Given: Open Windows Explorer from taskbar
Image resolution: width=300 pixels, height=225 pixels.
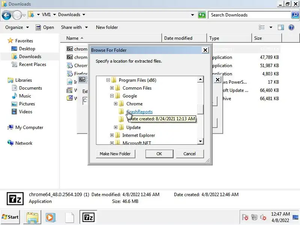Looking at the screenshot, I should point(32,217).
